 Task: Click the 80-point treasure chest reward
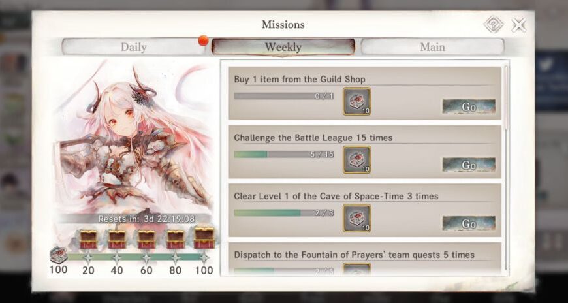coord(176,239)
